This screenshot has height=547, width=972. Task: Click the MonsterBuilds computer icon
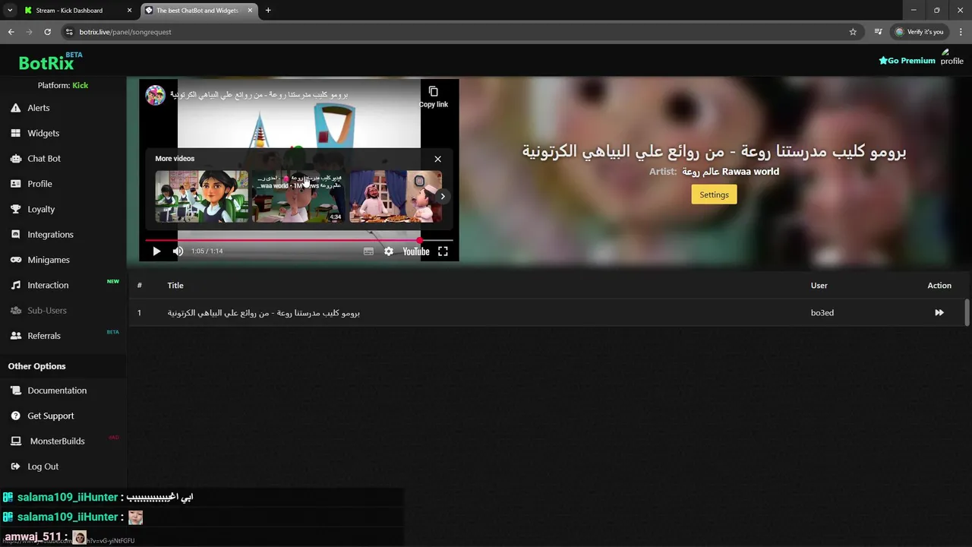coord(15,441)
